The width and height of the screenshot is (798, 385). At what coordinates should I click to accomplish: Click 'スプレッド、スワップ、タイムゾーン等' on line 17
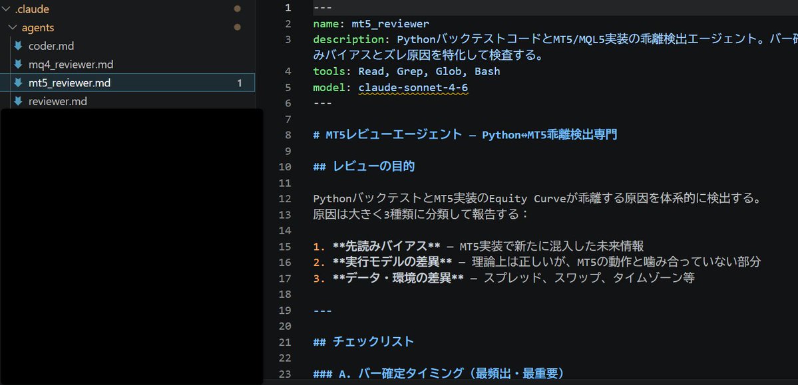589,278
